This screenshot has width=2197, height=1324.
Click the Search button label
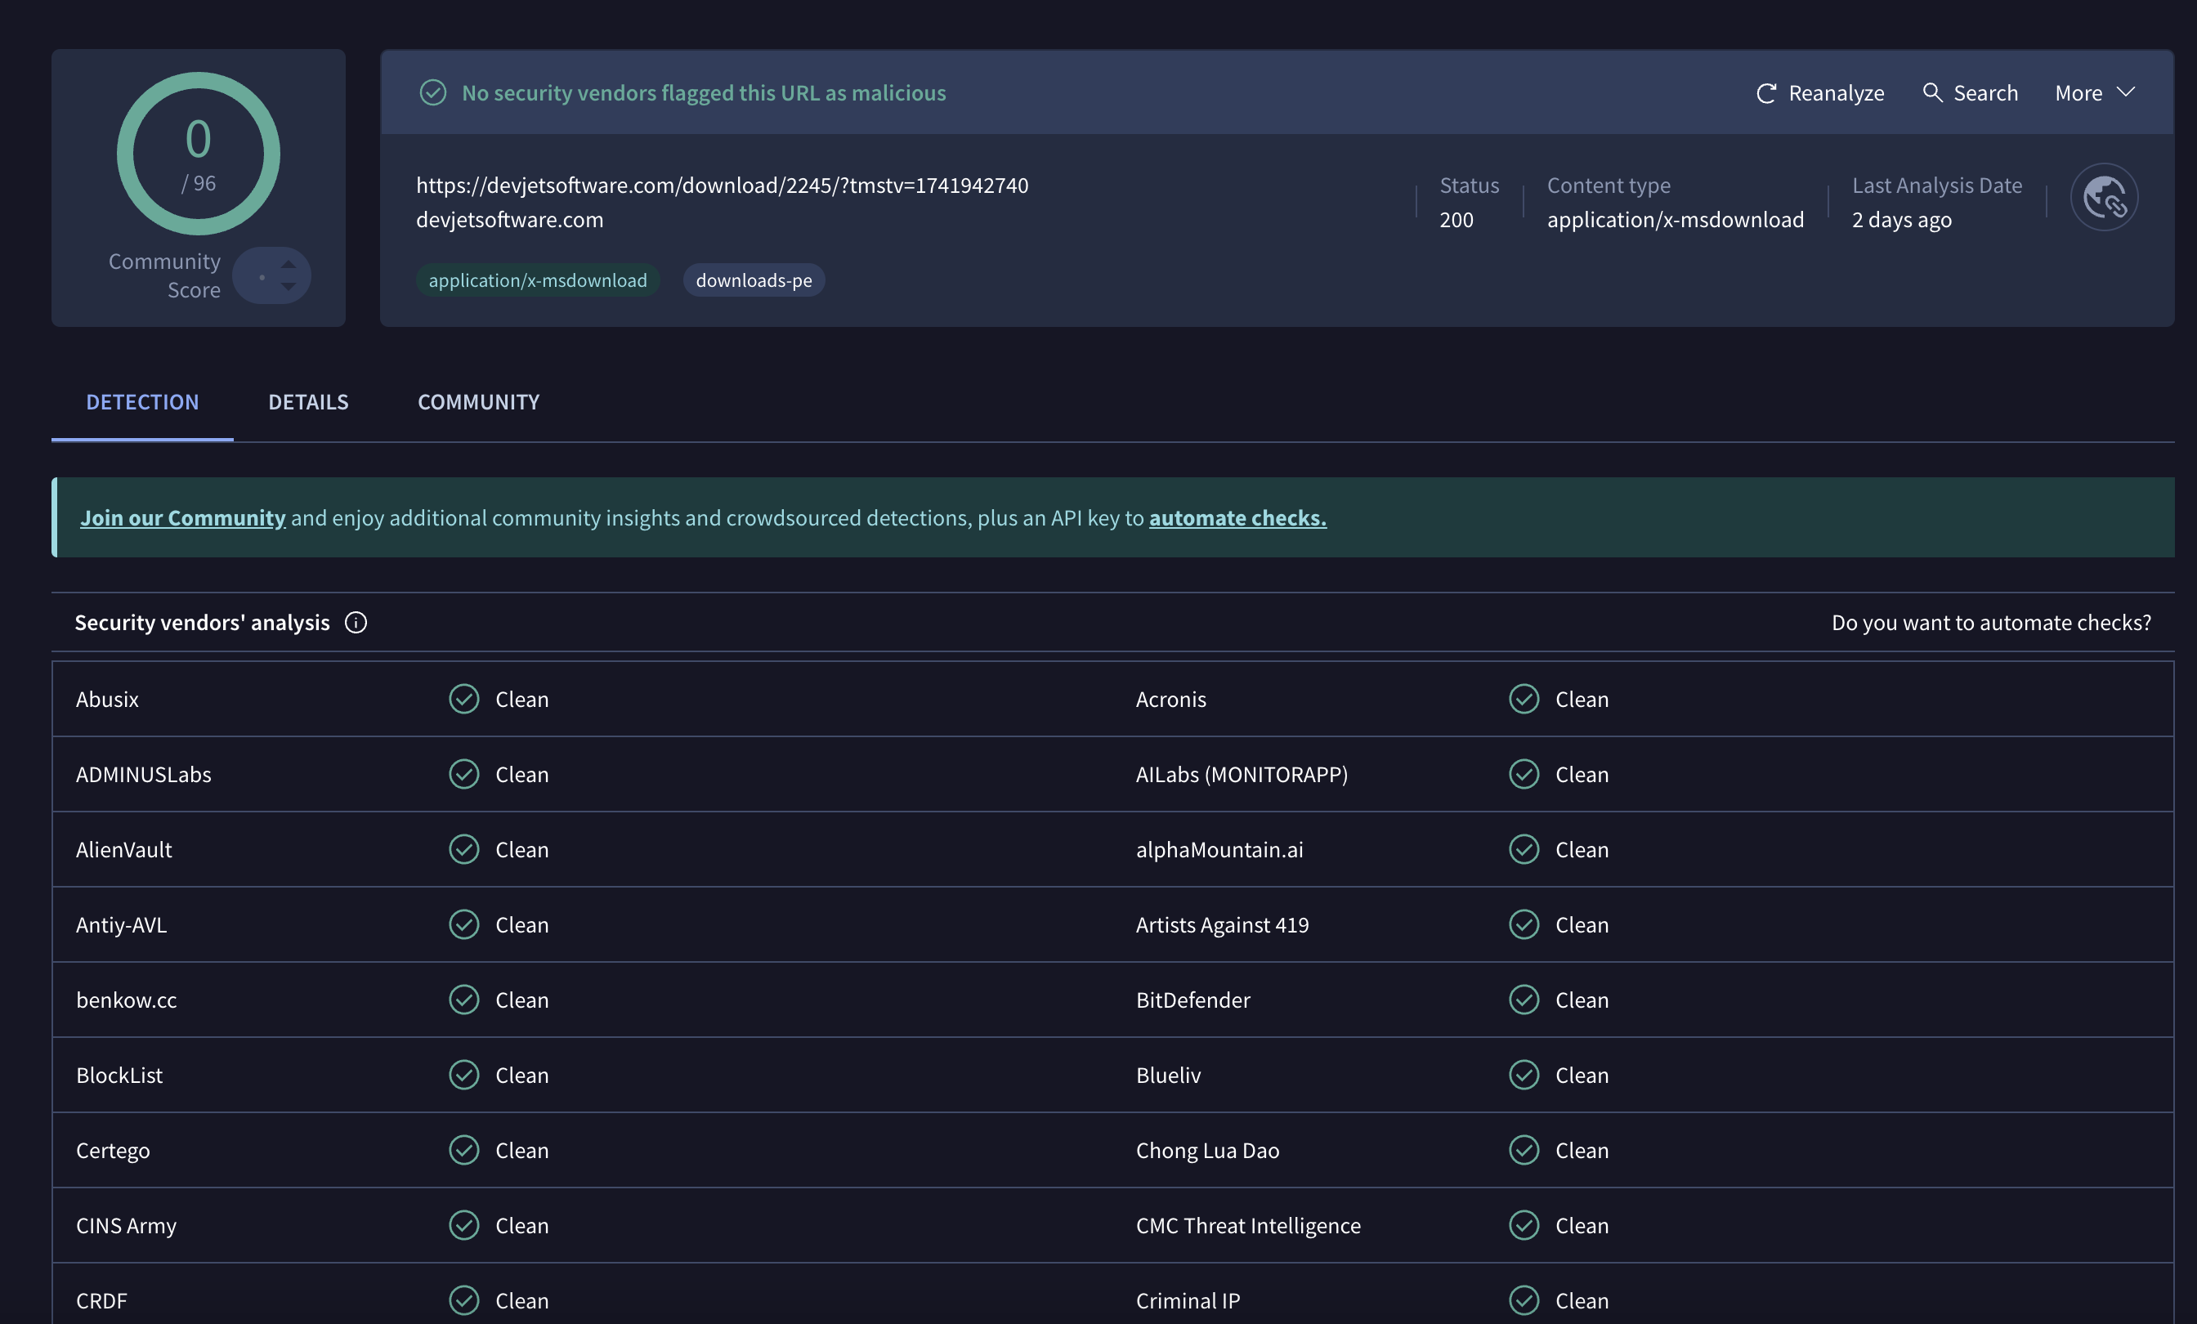click(1984, 92)
